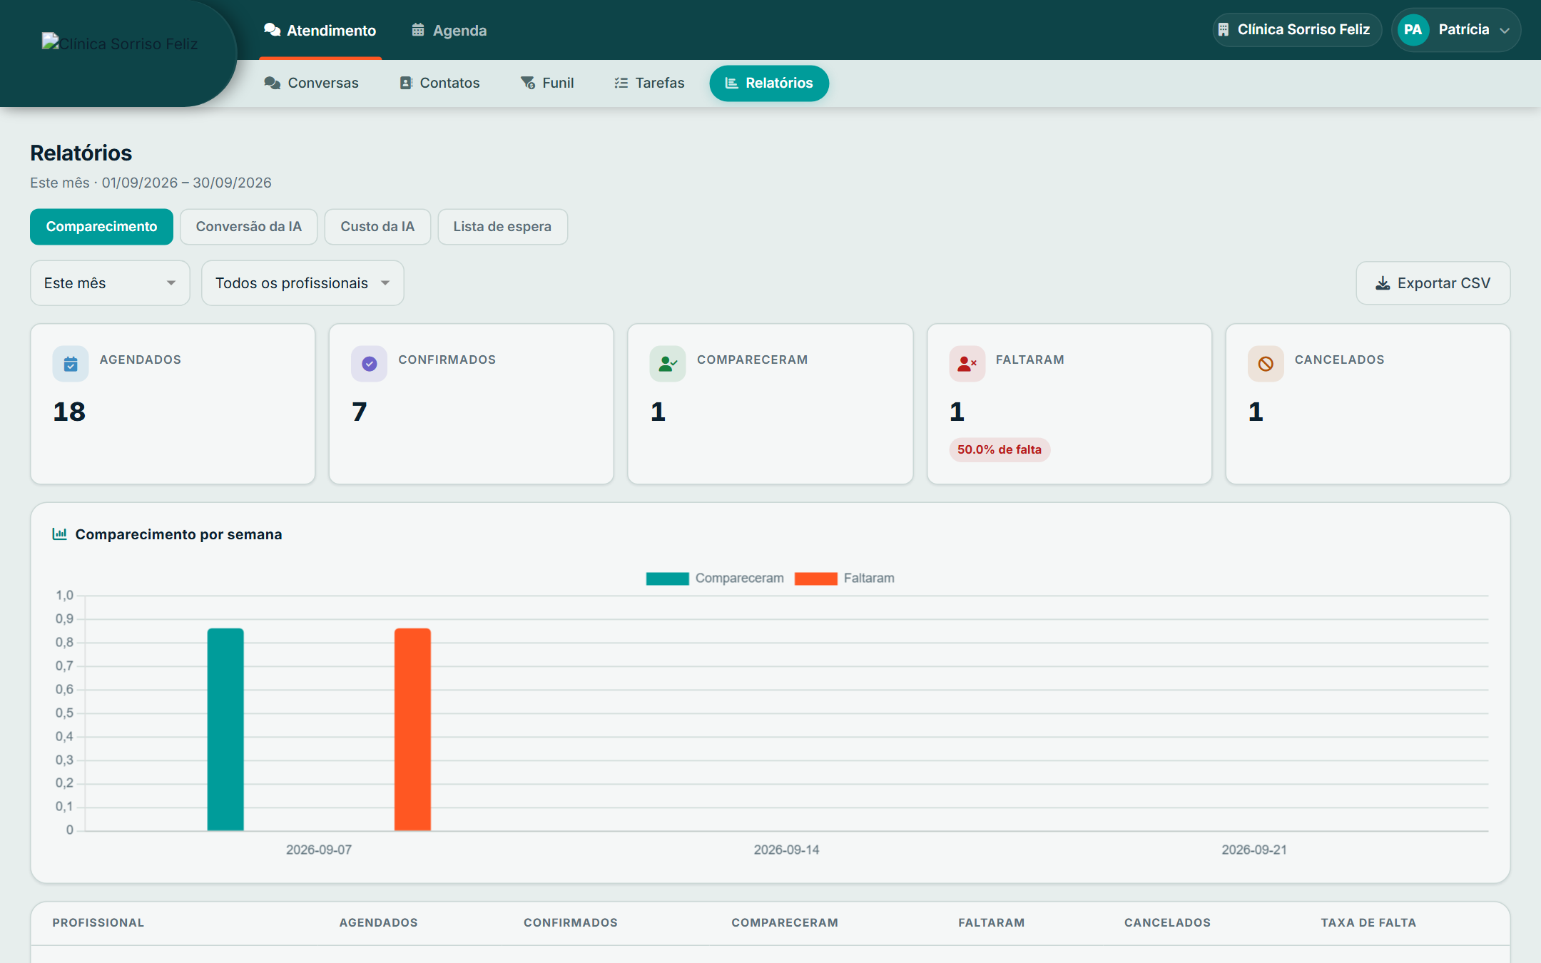
Task: Click the Confirmados value 7
Action: point(360,412)
